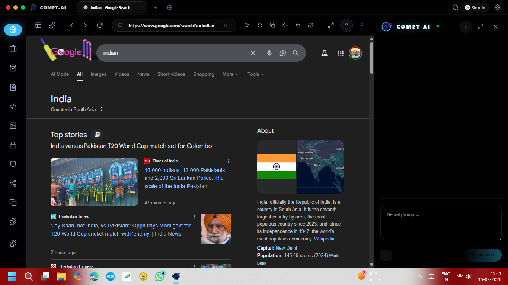The image size is (508, 285).
Task: Open options beside Country in South Asia
Action: [x=101, y=109]
